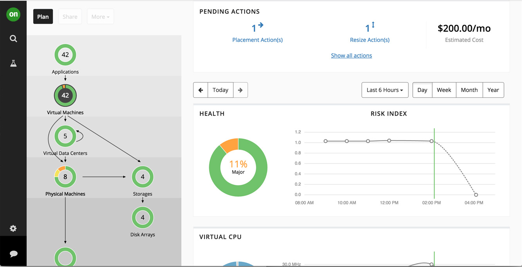
Task: Click the projected 04:00 PM risk point
Action: (476, 195)
